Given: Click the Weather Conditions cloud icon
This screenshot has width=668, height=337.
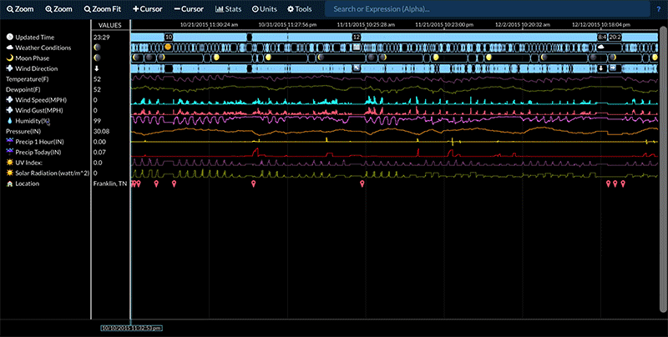Looking at the screenshot, I should (10, 48).
